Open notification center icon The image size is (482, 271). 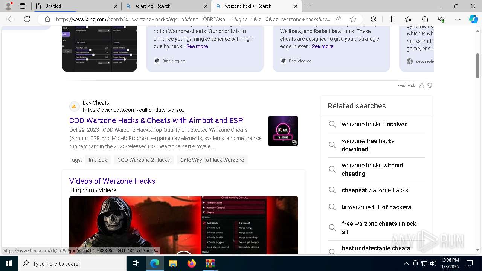pyautogui.click(x=470, y=263)
